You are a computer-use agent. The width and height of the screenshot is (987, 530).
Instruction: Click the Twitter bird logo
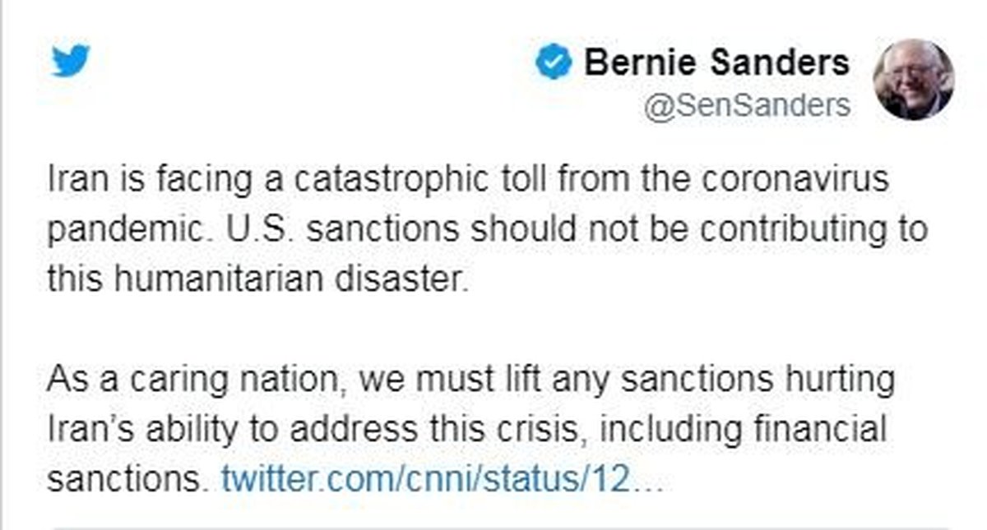coord(70,62)
